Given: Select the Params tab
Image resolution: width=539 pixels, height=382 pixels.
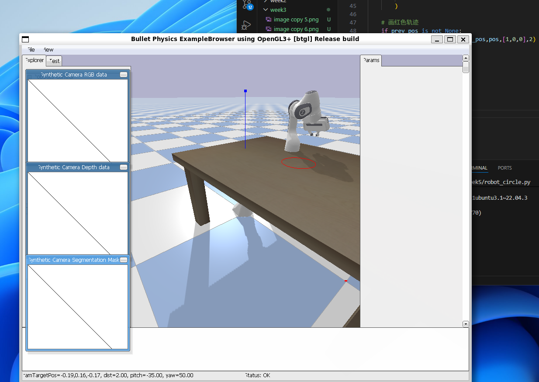Looking at the screenshot, I should pos(371,60).
